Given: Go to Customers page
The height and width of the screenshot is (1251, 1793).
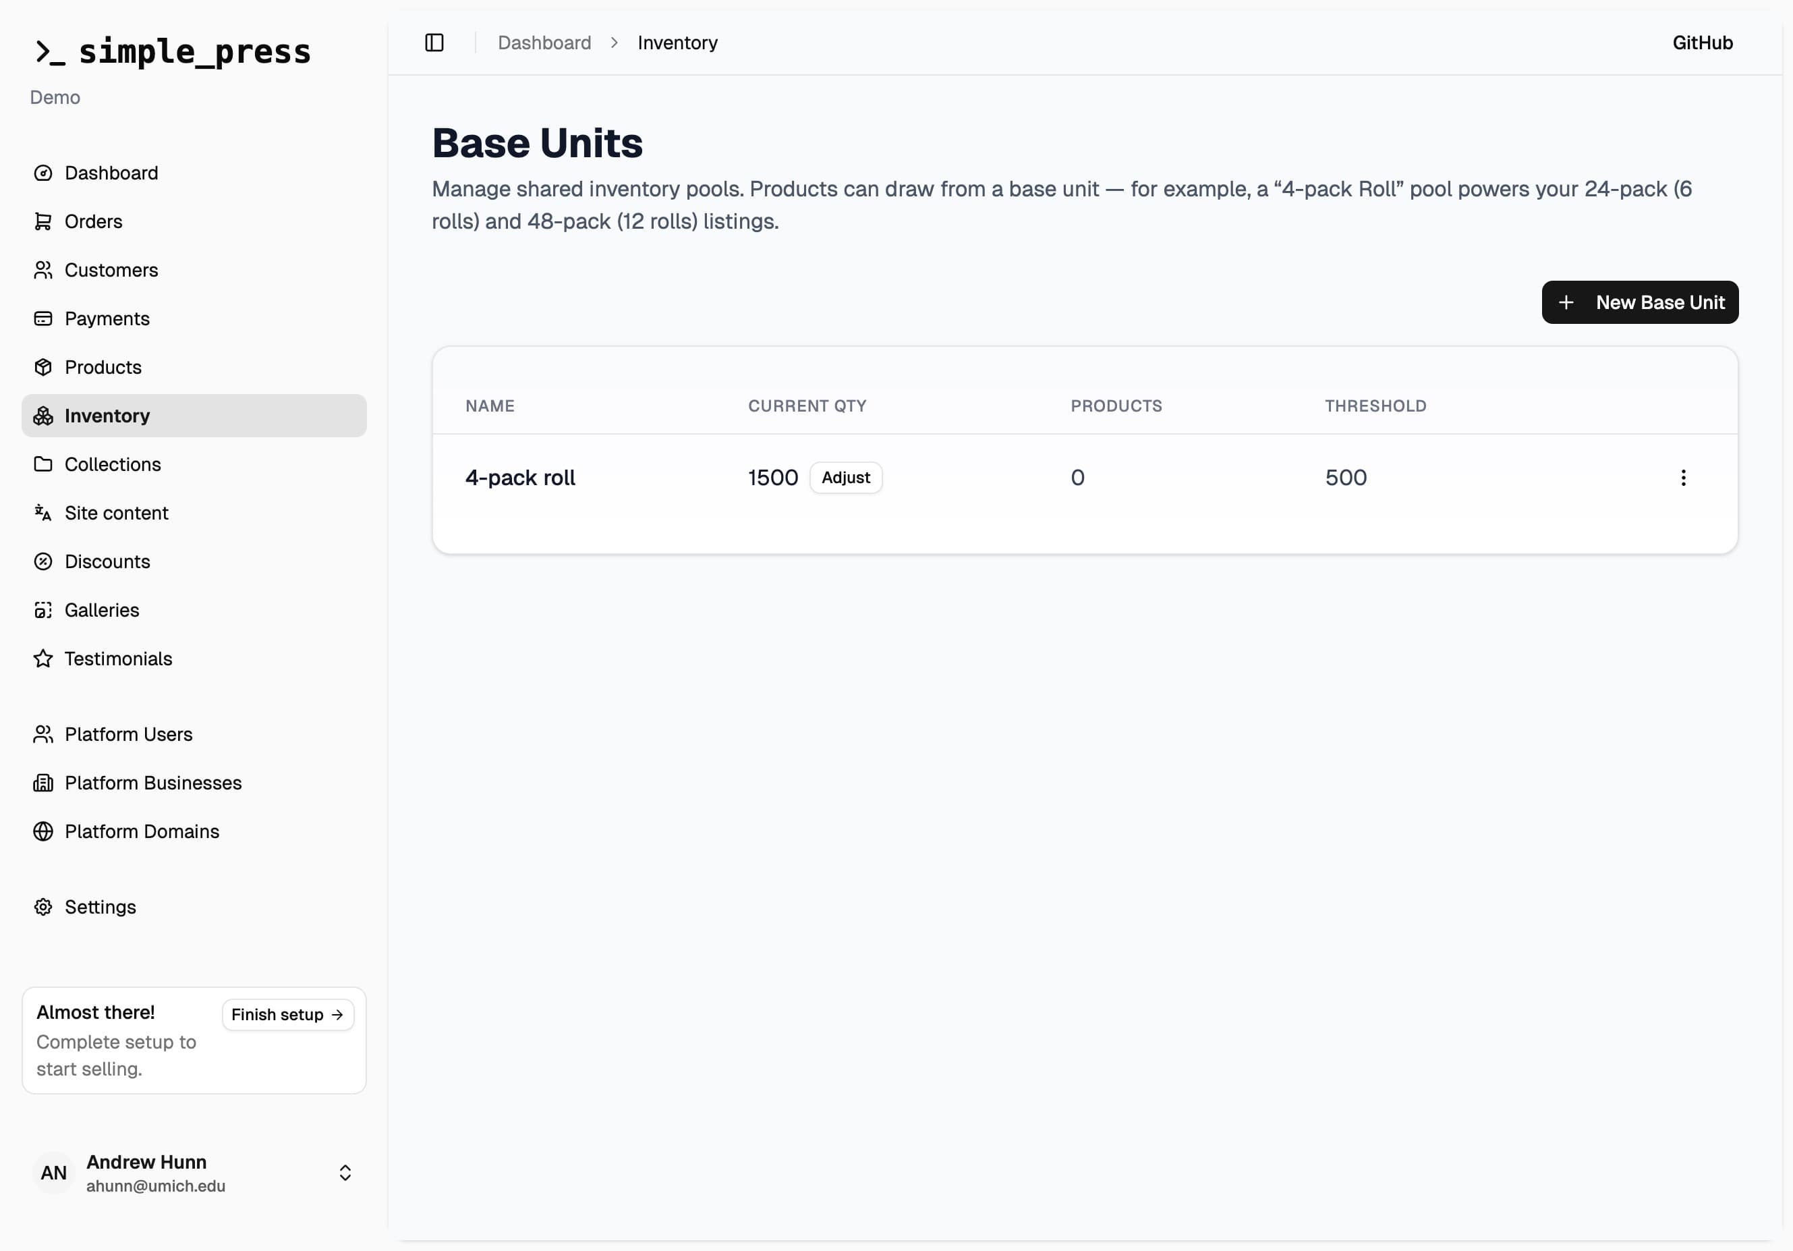Looking at the screenshot, I should pos(194,270).
